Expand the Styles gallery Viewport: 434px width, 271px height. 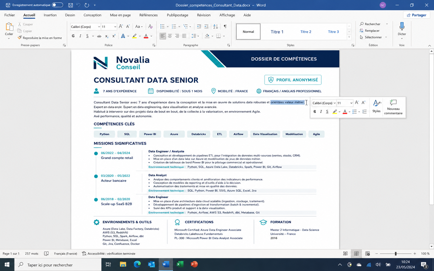(349, 37)
